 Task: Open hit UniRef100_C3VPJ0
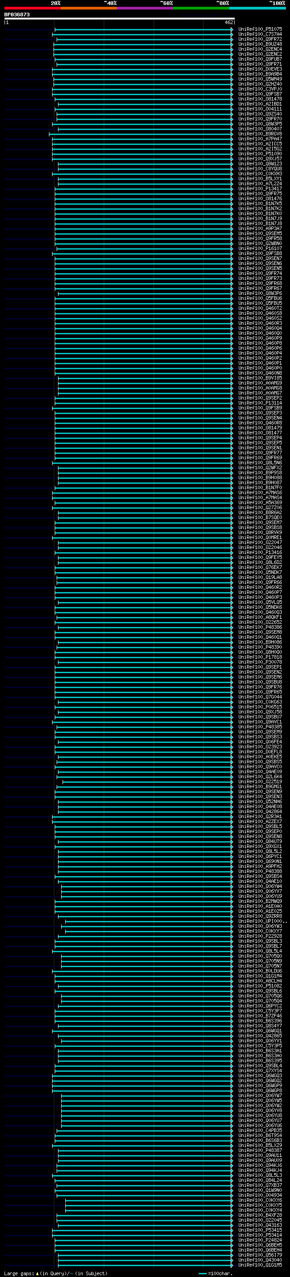260,89
